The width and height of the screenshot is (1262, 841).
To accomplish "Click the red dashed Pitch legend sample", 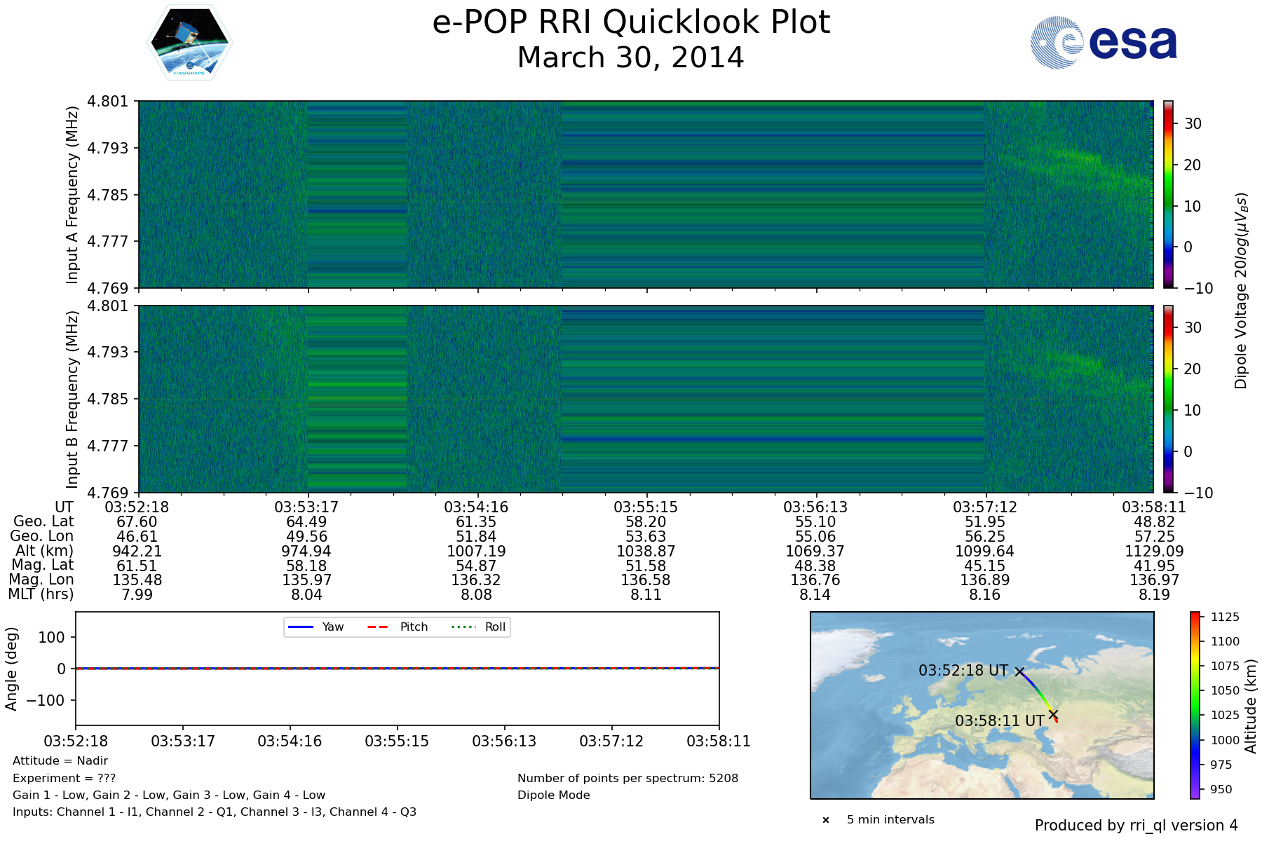I will [x=378, y=627].
